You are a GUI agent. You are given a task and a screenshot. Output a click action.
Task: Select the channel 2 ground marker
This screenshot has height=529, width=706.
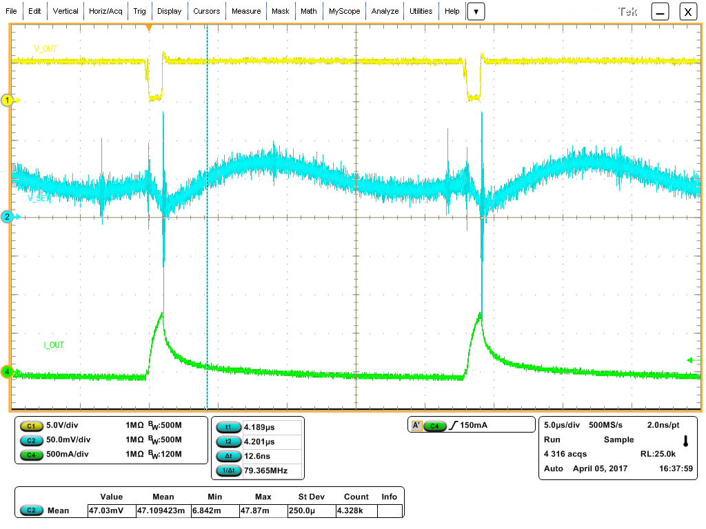click(8, 217)
